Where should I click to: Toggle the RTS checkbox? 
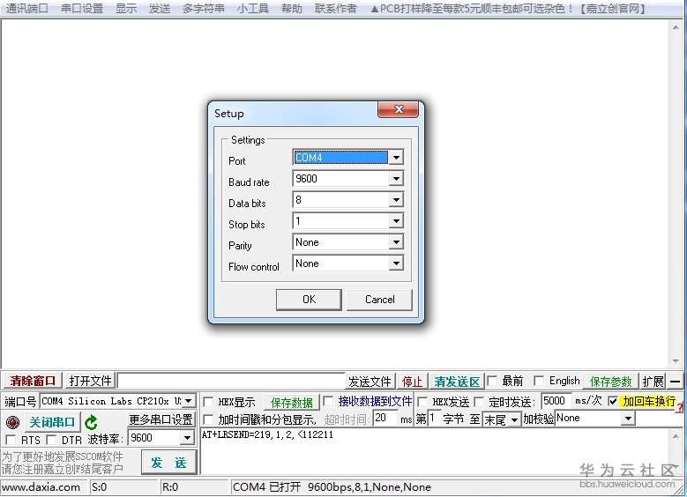11,439
